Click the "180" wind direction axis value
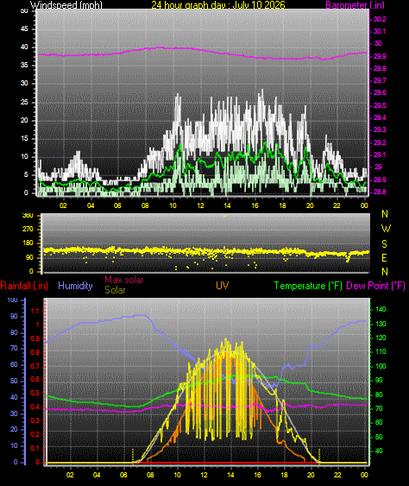The height and width of the screenshot is (486, 409). point(28,243)
